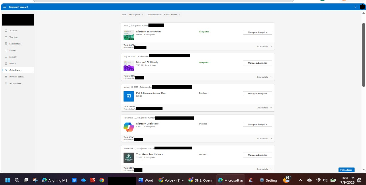
Task: Expand details of Copilot Pro order
Action: point(264,138)
